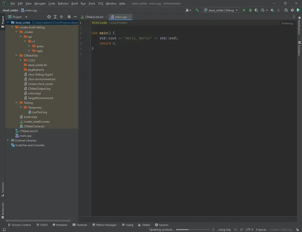
Task: Run with Coverage icon
Action: pos(256,10)
